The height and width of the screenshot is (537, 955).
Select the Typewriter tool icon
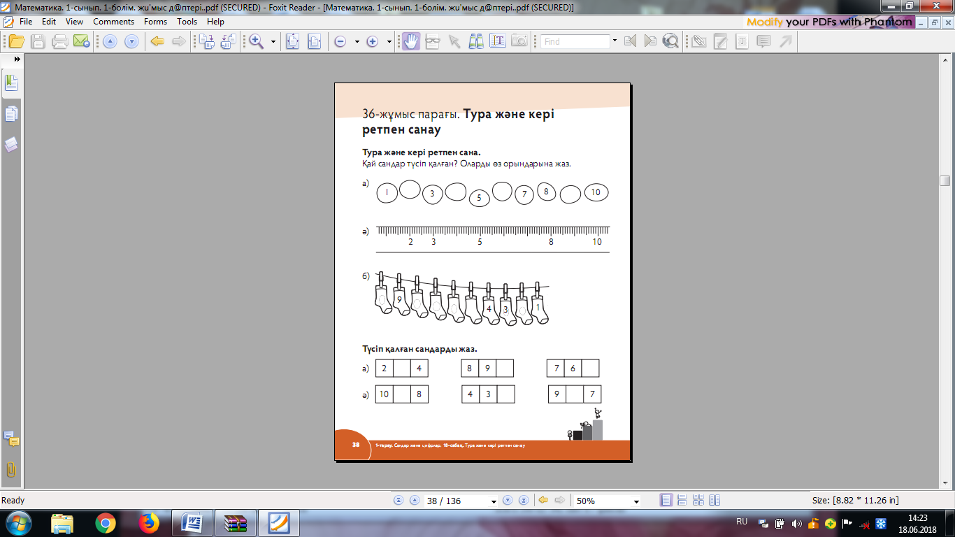[x=742, y=41]
